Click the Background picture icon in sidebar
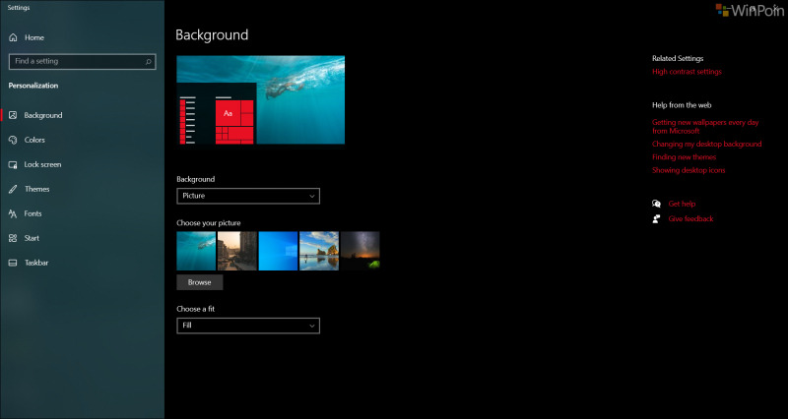 (13, 115)
